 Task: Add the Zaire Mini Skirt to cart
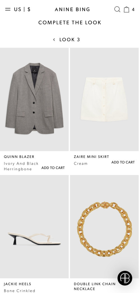pos(123,162)
